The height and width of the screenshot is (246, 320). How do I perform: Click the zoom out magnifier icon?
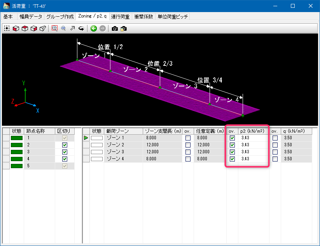click(x=63, y=28)
